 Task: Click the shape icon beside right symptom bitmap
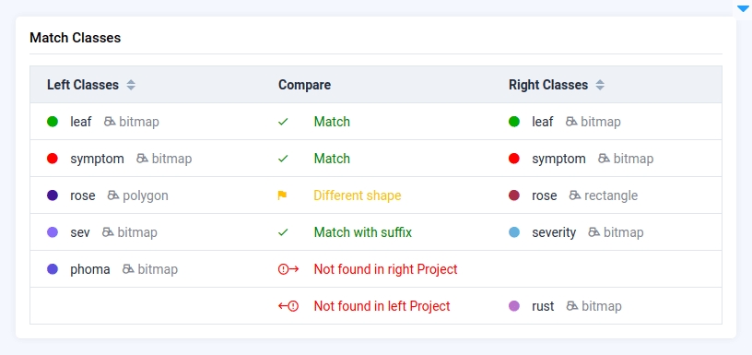click(604, 159)
